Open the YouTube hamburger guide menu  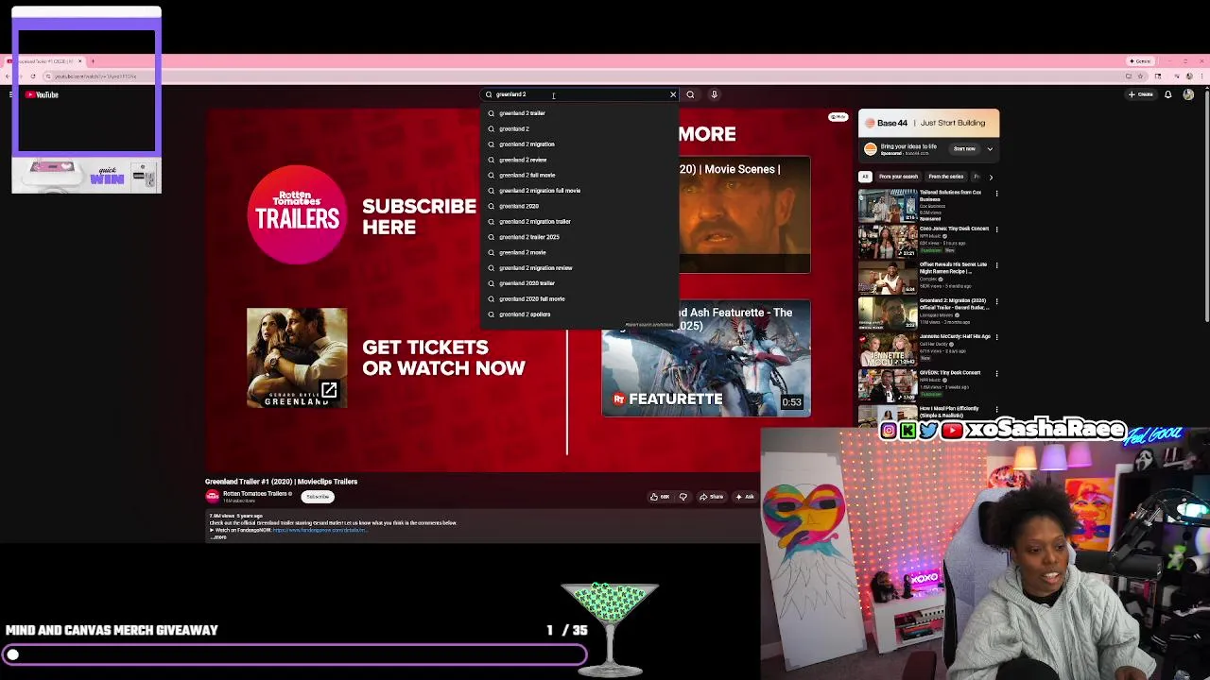click(x=11, y=94)
